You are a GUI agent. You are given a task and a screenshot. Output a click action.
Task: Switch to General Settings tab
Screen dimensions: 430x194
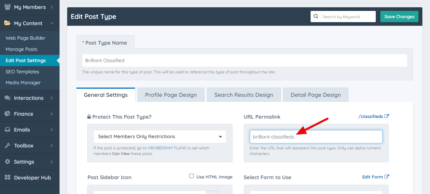[x=106, y=95]
